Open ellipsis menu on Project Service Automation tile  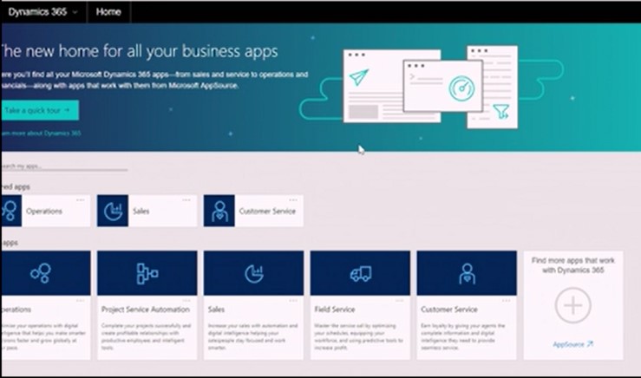(187, 300)
